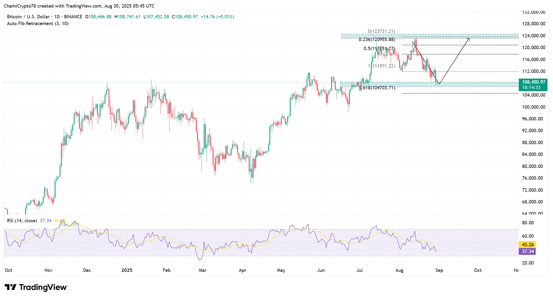Click the 0.5(117851.27) Fib level label

tap(379, 49)
